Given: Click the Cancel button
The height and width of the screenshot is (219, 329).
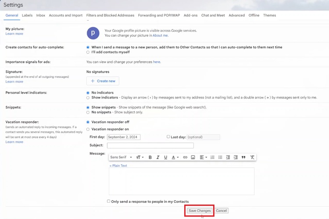Looking at the screenshot, I should (222, 211).
